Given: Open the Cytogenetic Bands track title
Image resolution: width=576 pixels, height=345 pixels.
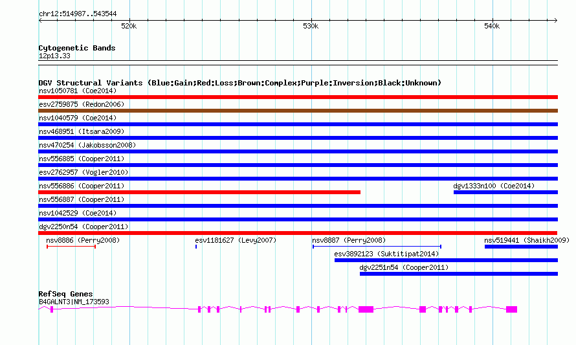Looking at the screenshot, I should tap(77, 48).
